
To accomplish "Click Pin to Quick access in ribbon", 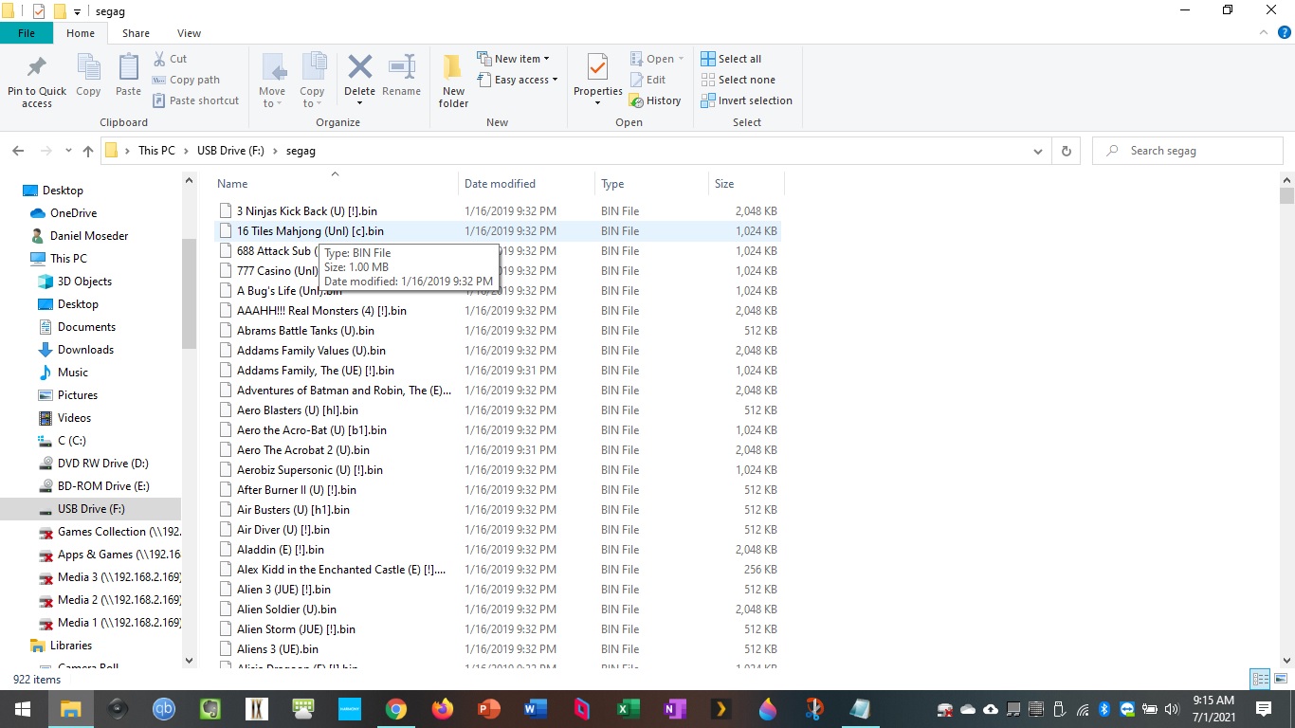I will [x=37, y=82].
